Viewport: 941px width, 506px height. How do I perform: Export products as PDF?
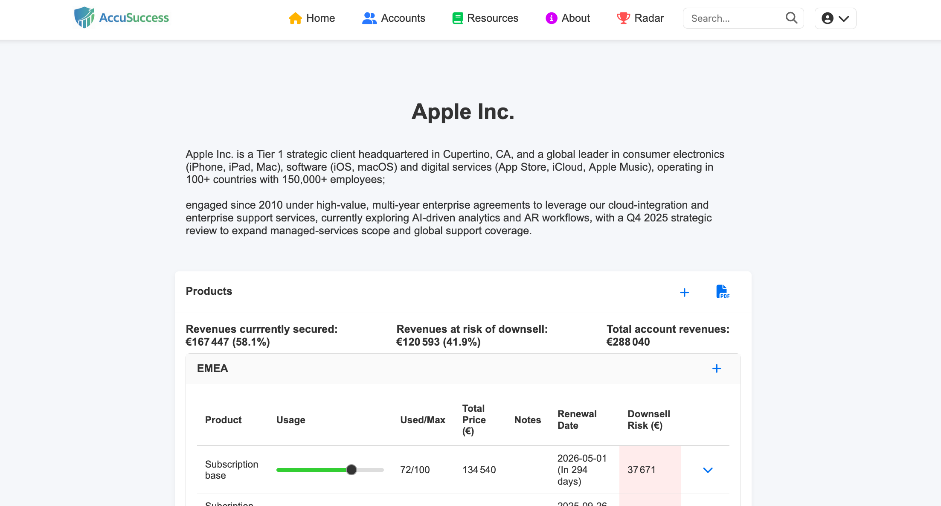[723, 292]
